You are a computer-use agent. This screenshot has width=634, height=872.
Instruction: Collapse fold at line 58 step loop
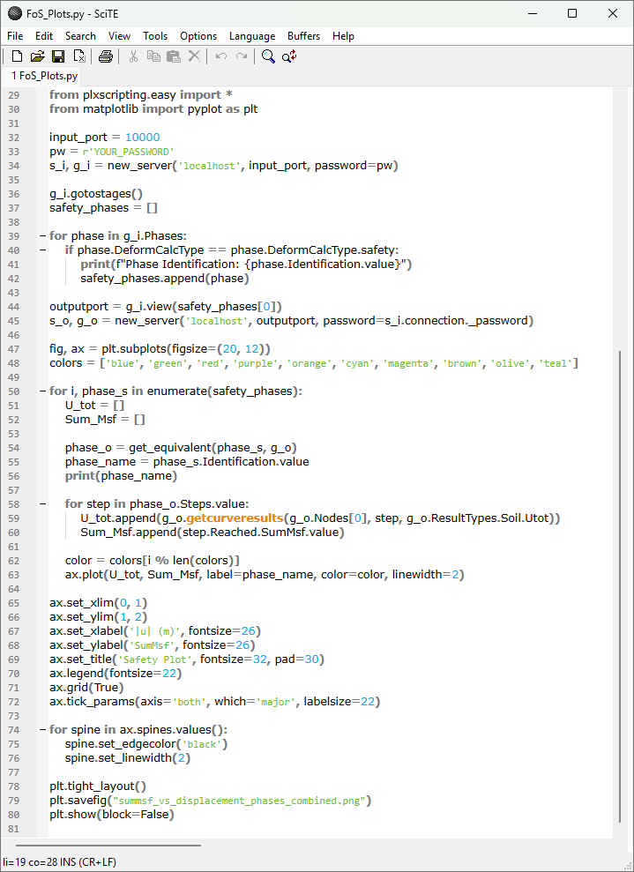tap(42, 504)
